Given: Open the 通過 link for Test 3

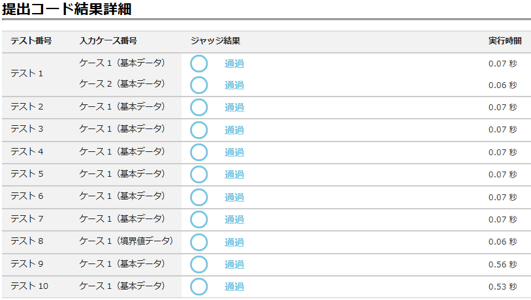Looking at the screenshot, I should (x=234, y=130).
